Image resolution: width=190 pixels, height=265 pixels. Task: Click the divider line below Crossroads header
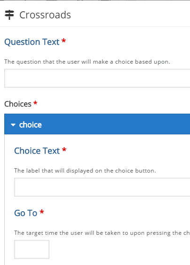[95, 26]
